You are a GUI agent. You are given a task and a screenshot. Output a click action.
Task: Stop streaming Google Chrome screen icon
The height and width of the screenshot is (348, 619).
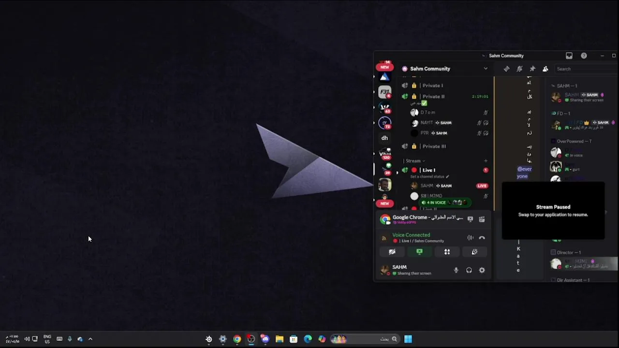pos(470,219)
